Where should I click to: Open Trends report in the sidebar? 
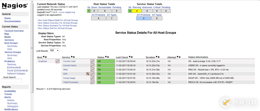(8, 94)
